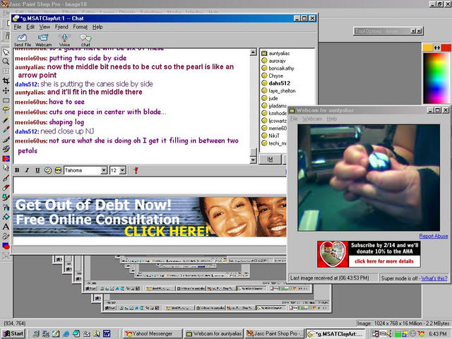Open the font size 12 dropdown

tap(122, 171)
